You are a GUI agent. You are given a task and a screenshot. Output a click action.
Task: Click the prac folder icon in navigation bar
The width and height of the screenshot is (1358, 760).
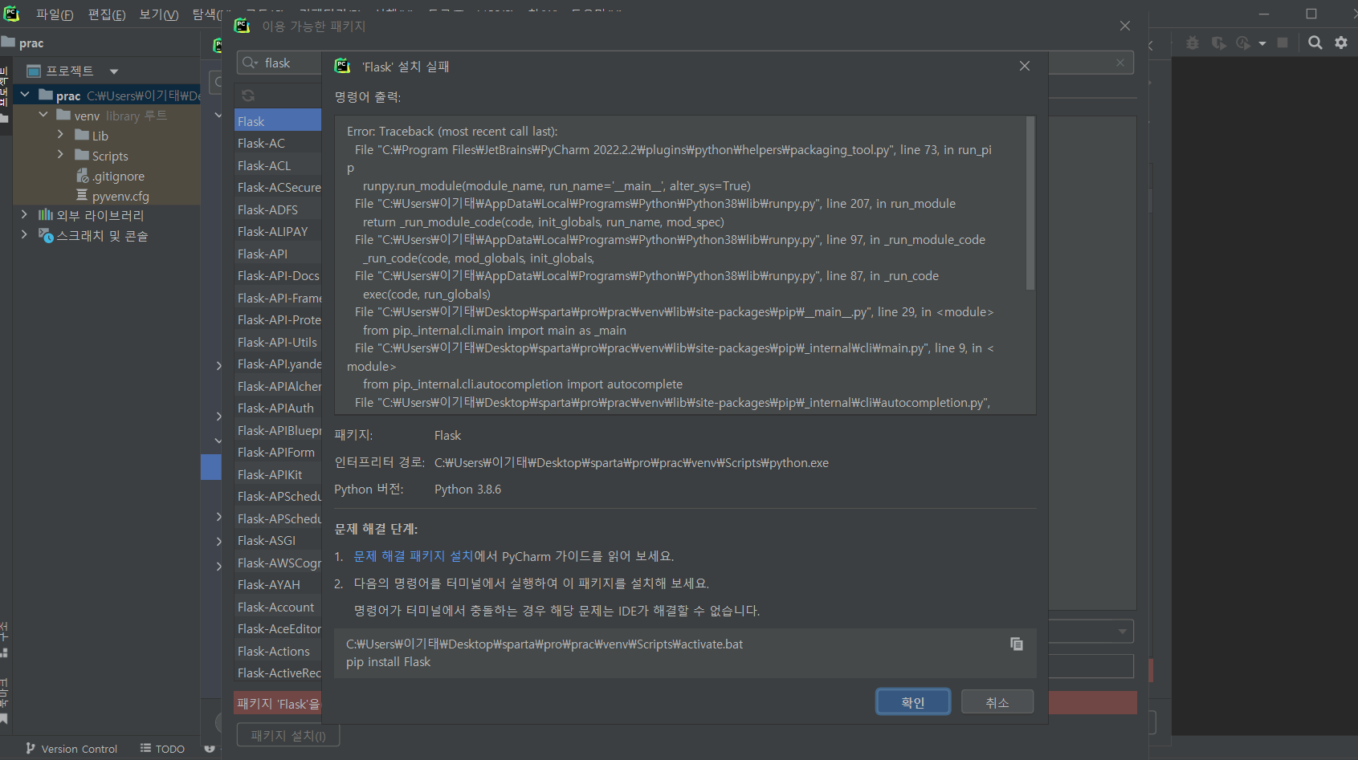[8, 42]
